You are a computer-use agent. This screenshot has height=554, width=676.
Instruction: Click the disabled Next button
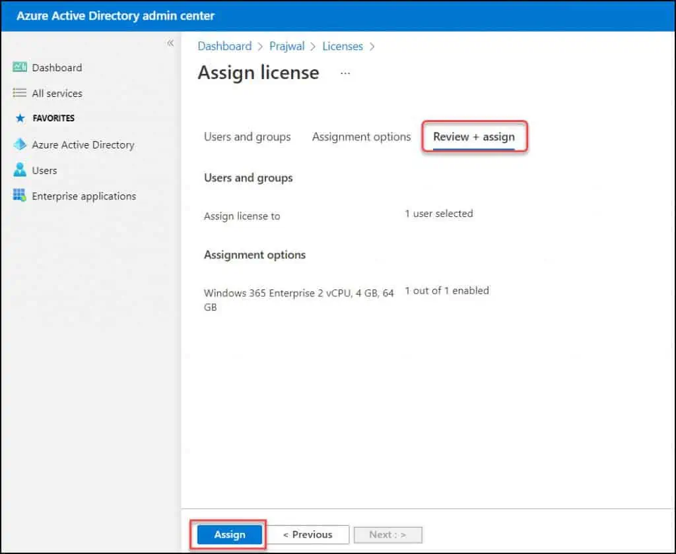point(388,535)
